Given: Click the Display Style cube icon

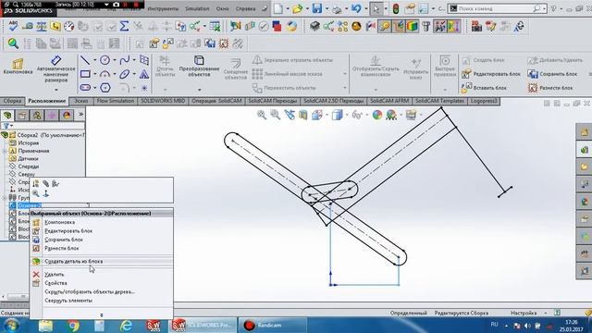Looking at the screenshot, I should [x=337, y=115].
